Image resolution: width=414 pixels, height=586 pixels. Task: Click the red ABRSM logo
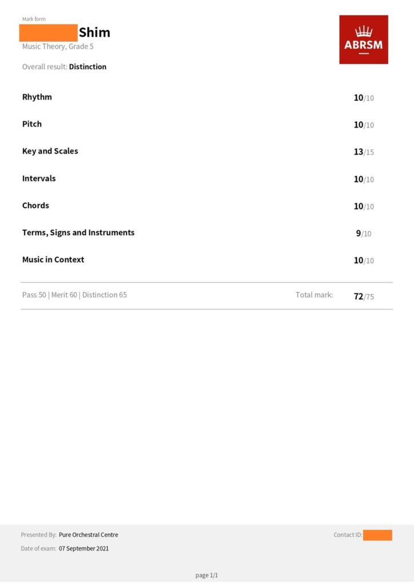[x=364, y=39]
